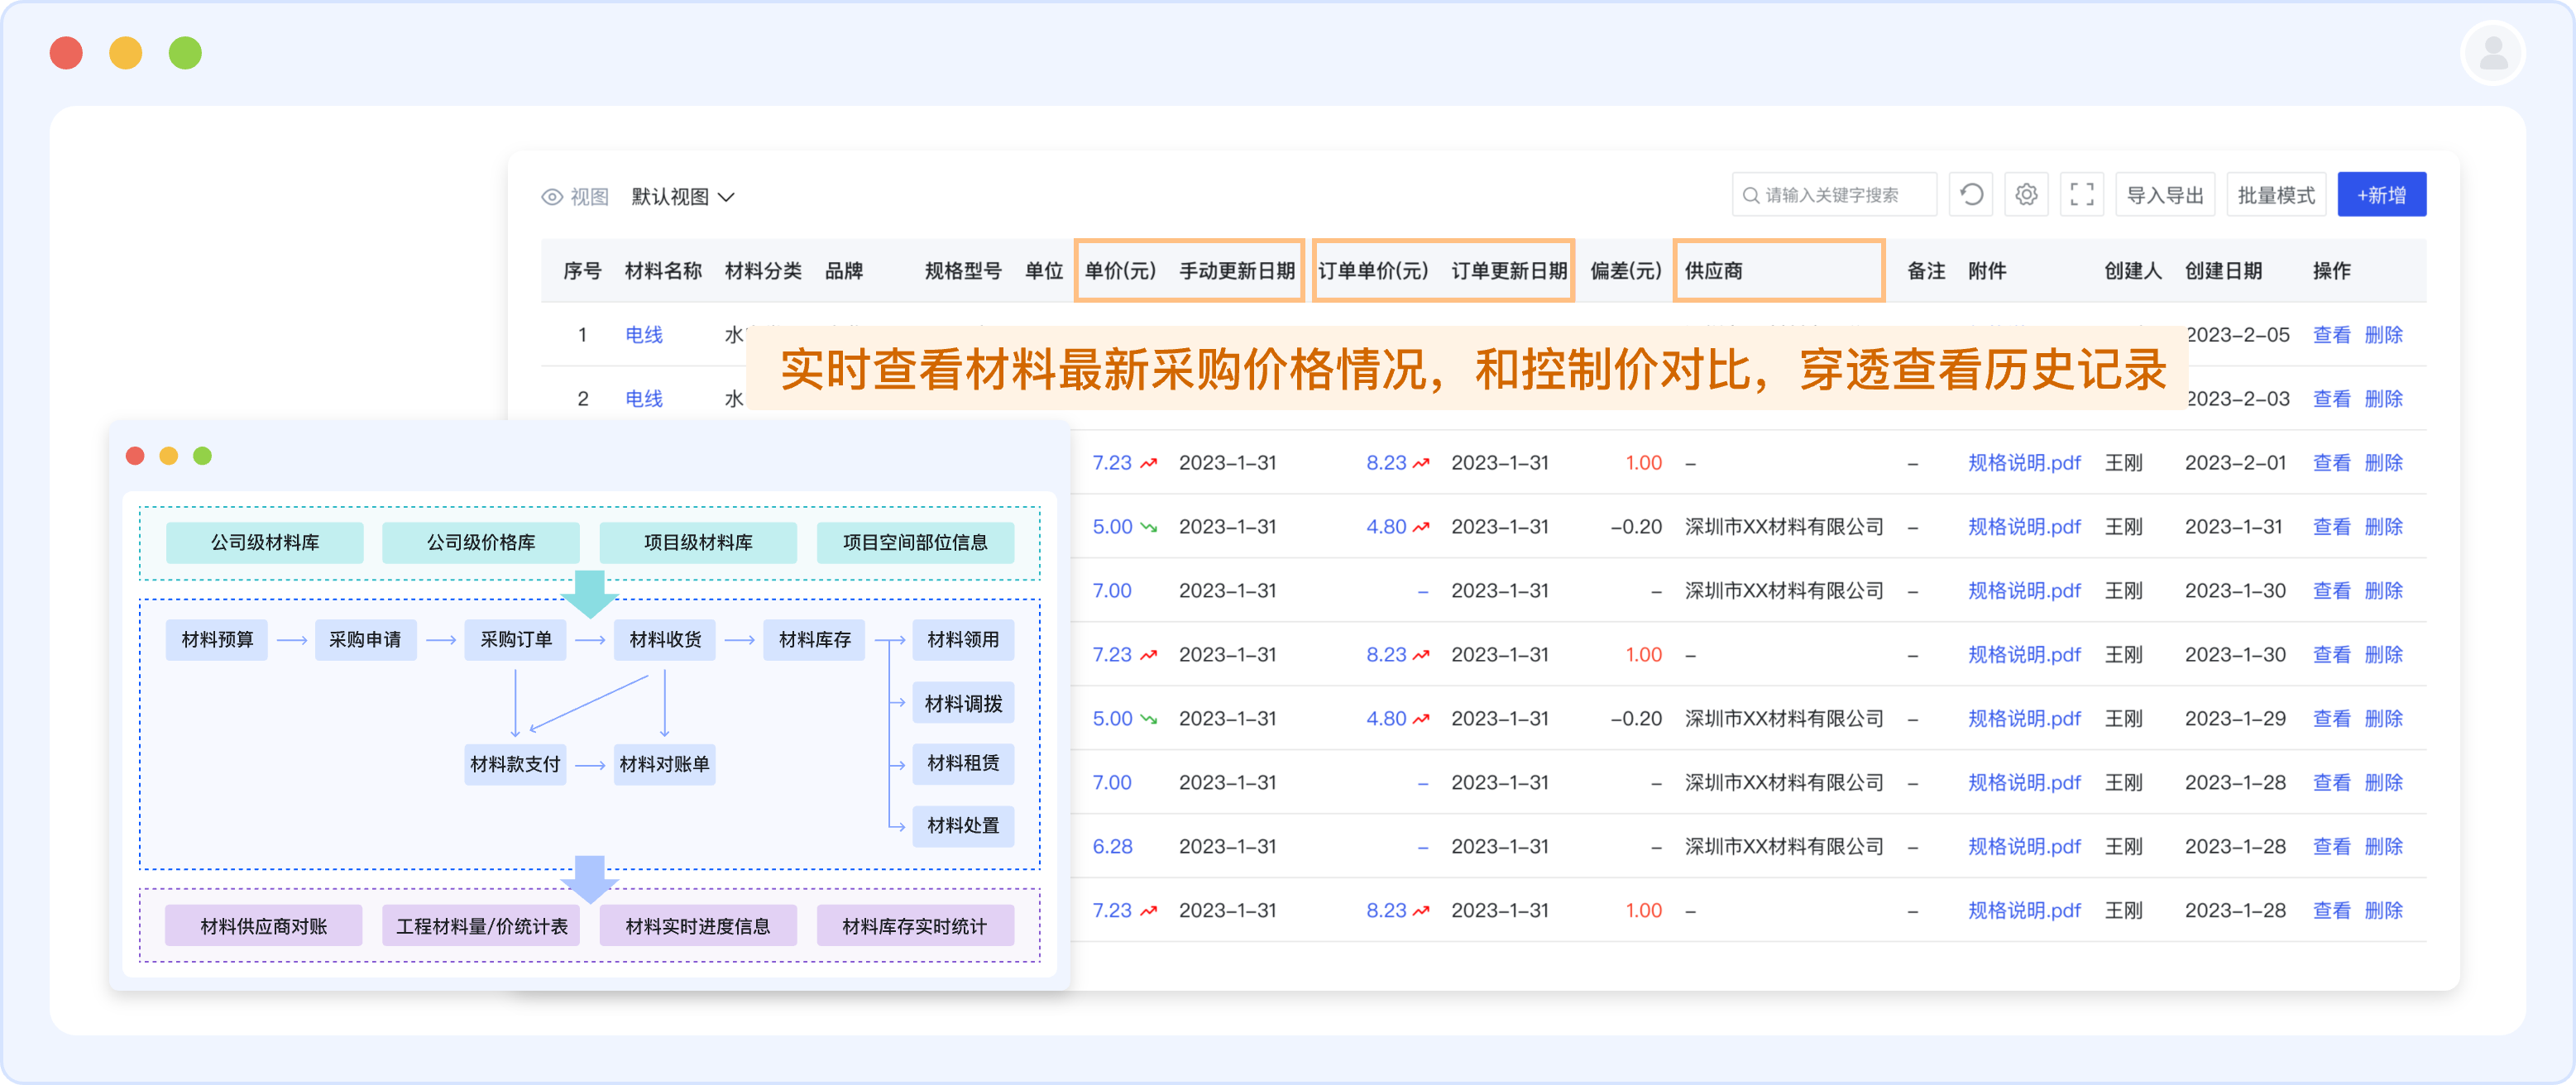Image resolution: width=2576 pixels, height=1085 pixels.
Task: Open 规格说明.pdf in the 2023-1-31 row
Action: tap(2024, 527)
